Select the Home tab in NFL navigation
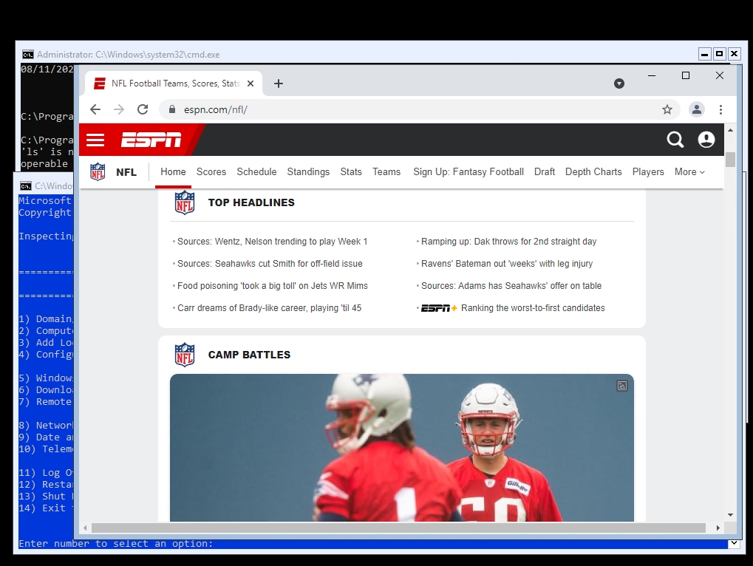The image size is (753, 566). (x=173, y=172)
